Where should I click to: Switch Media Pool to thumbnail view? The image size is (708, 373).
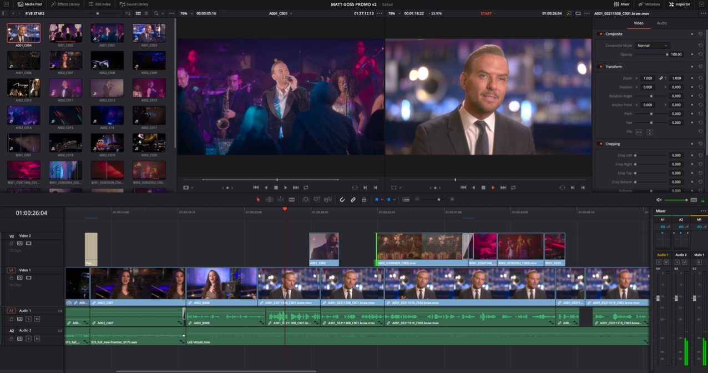click(x=138, y=13)
